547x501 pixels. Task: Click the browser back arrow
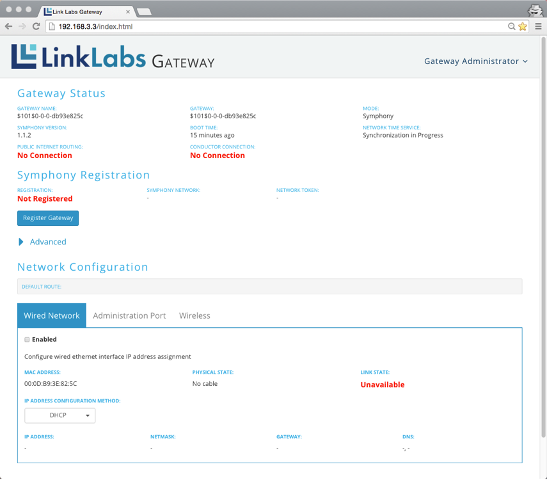point(8,26)
